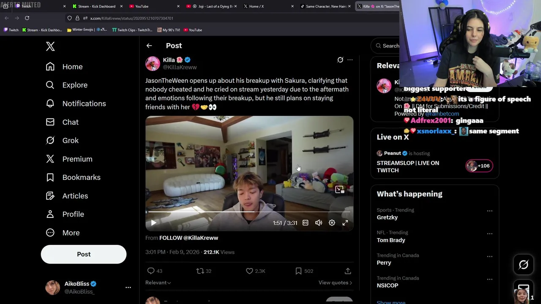Play the video

(x=153, y=223)
